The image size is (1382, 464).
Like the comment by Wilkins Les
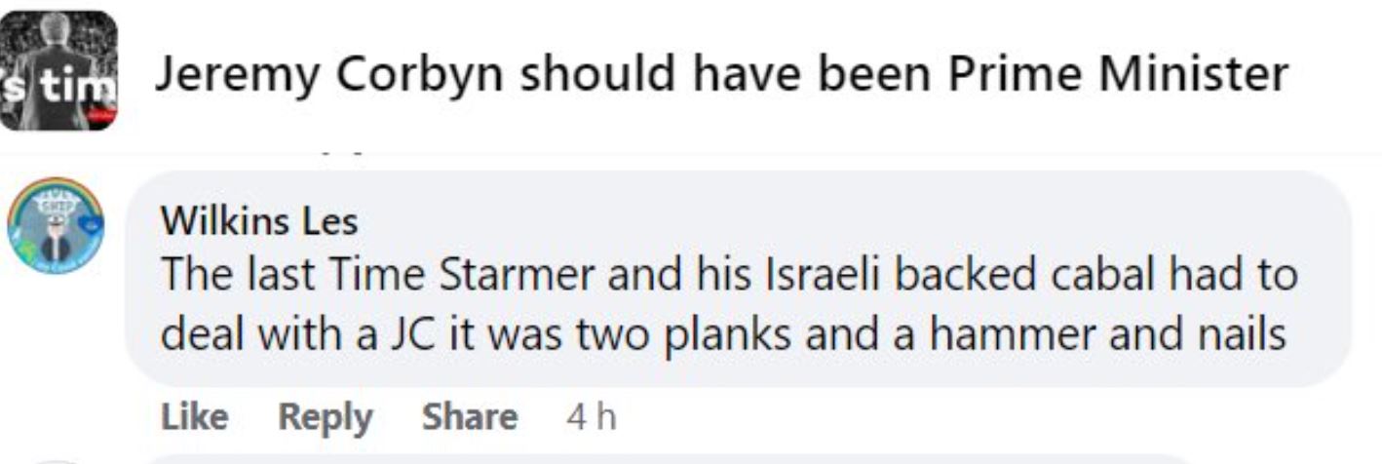pyautogui.click(x=194, y=417)
